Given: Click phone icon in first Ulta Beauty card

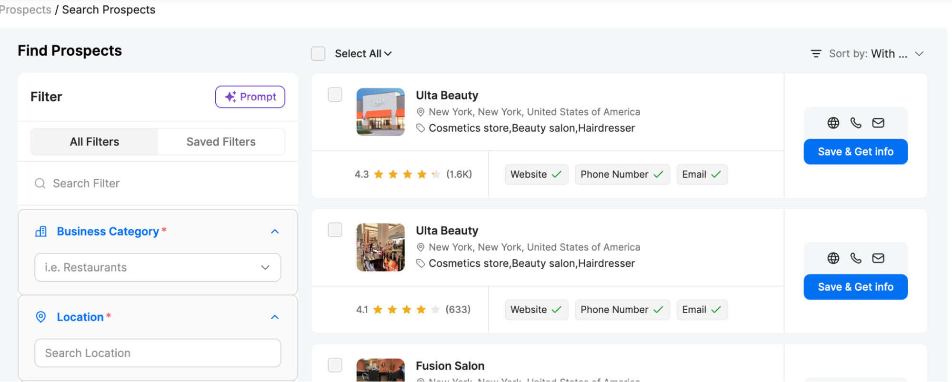Looking at the screenshot, I should [x=856, y=123].
